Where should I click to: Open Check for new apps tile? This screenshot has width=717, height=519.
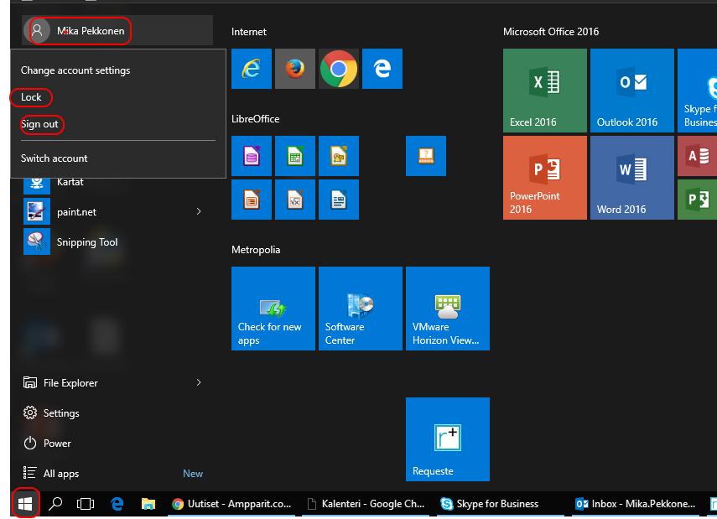273,309
